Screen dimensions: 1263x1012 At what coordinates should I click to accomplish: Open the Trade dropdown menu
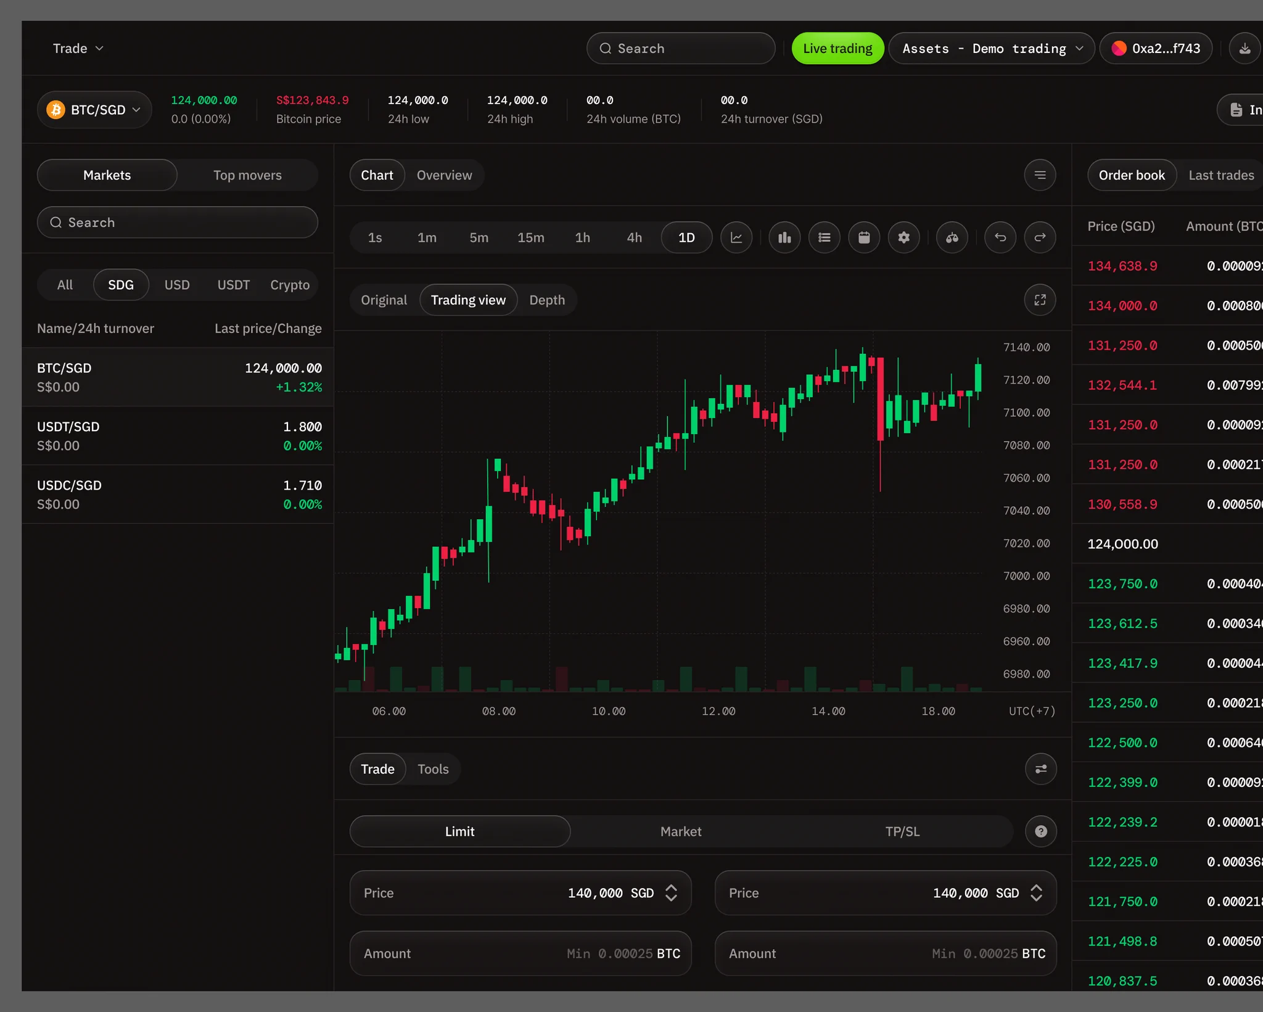point(78,48)
